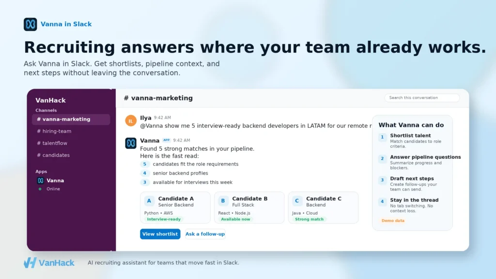This screenshot has height=279, width=496.
Task: Click number badge 4 beside Stay in the thread
Action: pos(382,202)
